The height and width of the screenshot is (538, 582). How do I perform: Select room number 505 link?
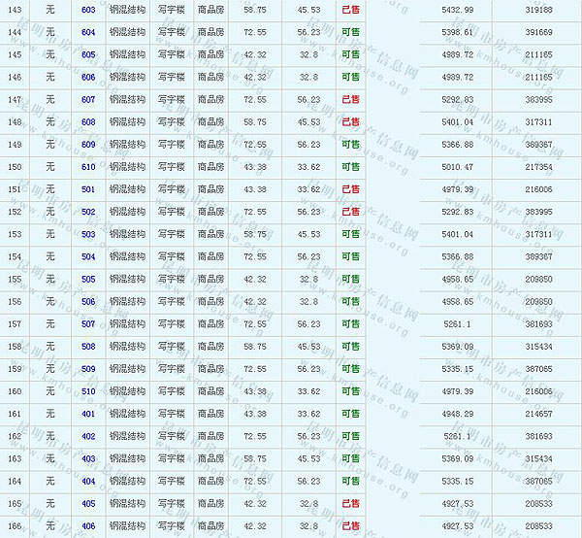(x=88, y=279)
